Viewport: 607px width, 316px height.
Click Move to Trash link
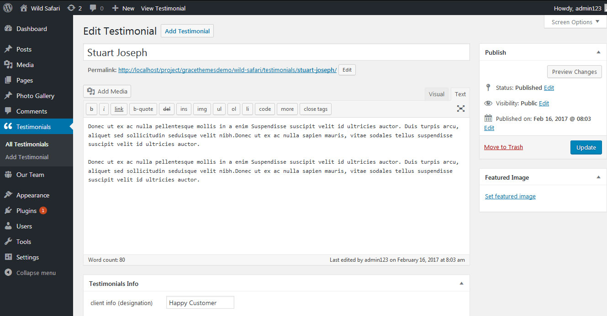(x=503, y=147)
